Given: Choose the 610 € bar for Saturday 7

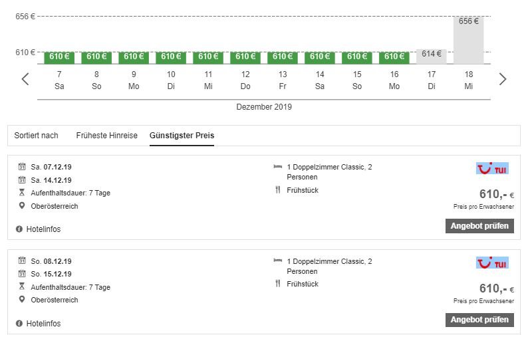Looking at the screenshot, I should tap(59, 57).
